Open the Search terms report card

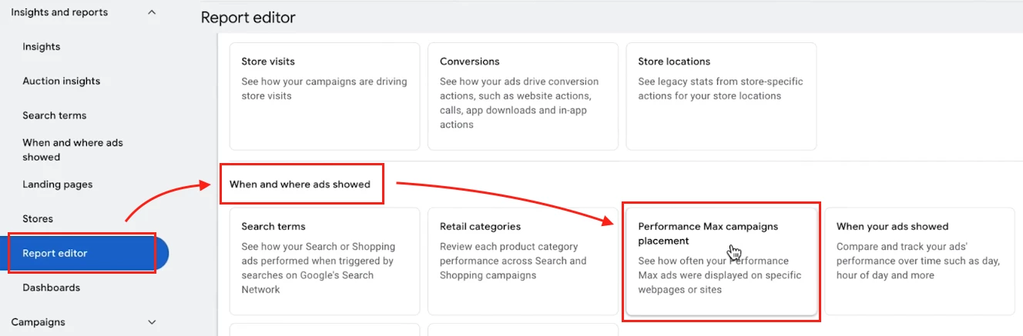point(324,261)
